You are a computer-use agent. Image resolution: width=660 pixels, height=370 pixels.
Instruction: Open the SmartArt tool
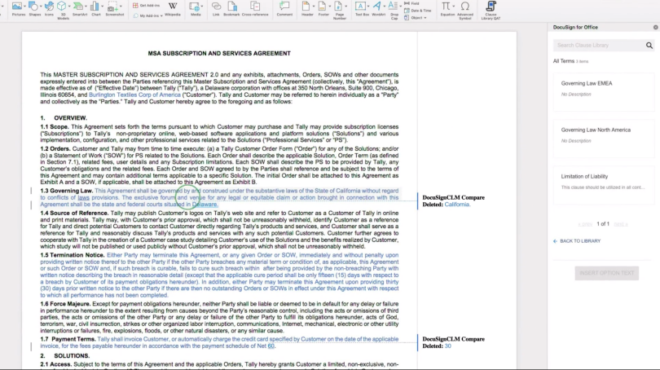79,7
